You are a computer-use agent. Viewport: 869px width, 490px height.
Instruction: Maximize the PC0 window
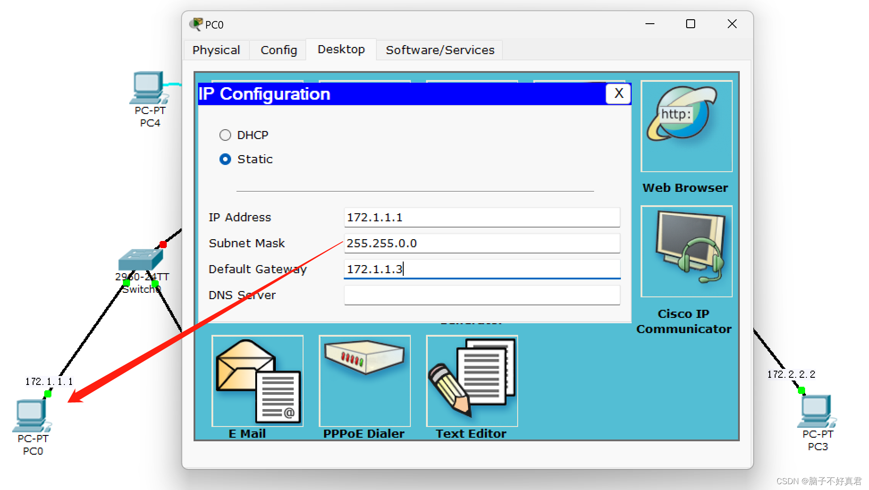click(x=690, y=24)
